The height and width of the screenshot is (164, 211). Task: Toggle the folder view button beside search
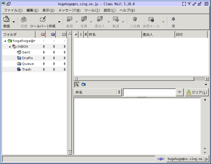coord(83,84)
